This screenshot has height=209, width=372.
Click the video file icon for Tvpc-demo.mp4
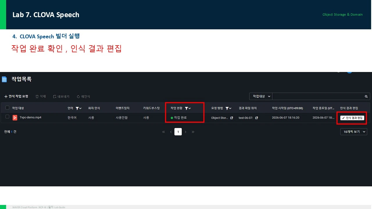15,118
